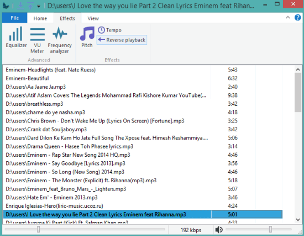304x236 pixels.
Task: Switch to the Home tab
Action: pyautogui.click(x=40, y=18)
